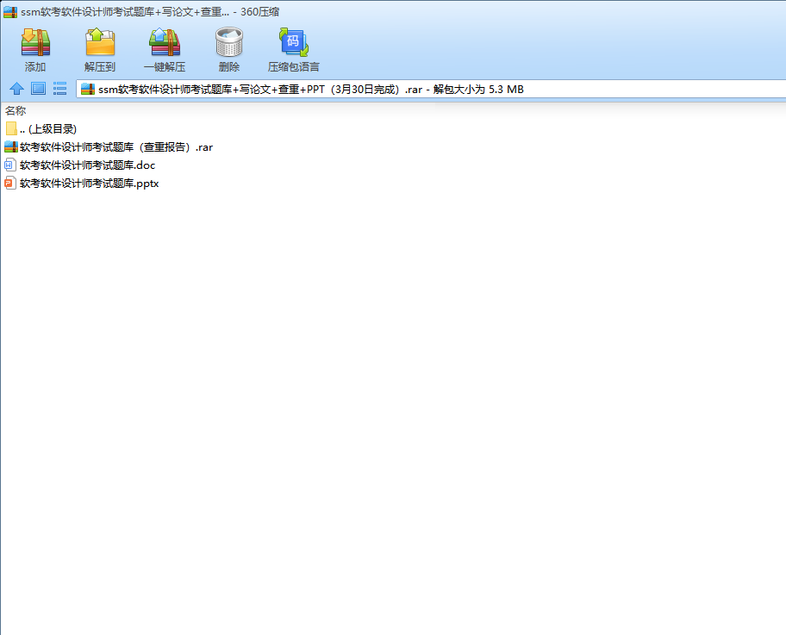Click the 名称 column header

coord(16,111)
